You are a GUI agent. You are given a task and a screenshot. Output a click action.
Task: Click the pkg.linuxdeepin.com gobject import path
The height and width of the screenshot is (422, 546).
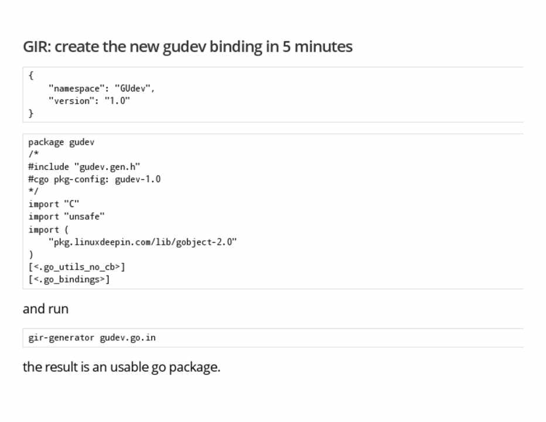click(142, 242)
